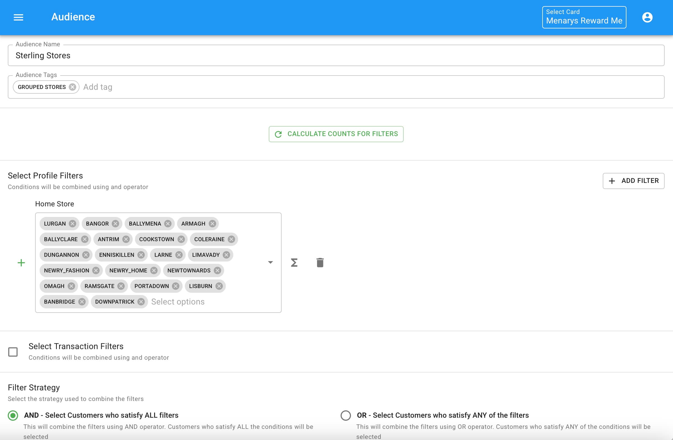Remove BANGOR from the Home Store selection
Image resolution: width=673 pixels, height=440 pixels.
point(115,223)
